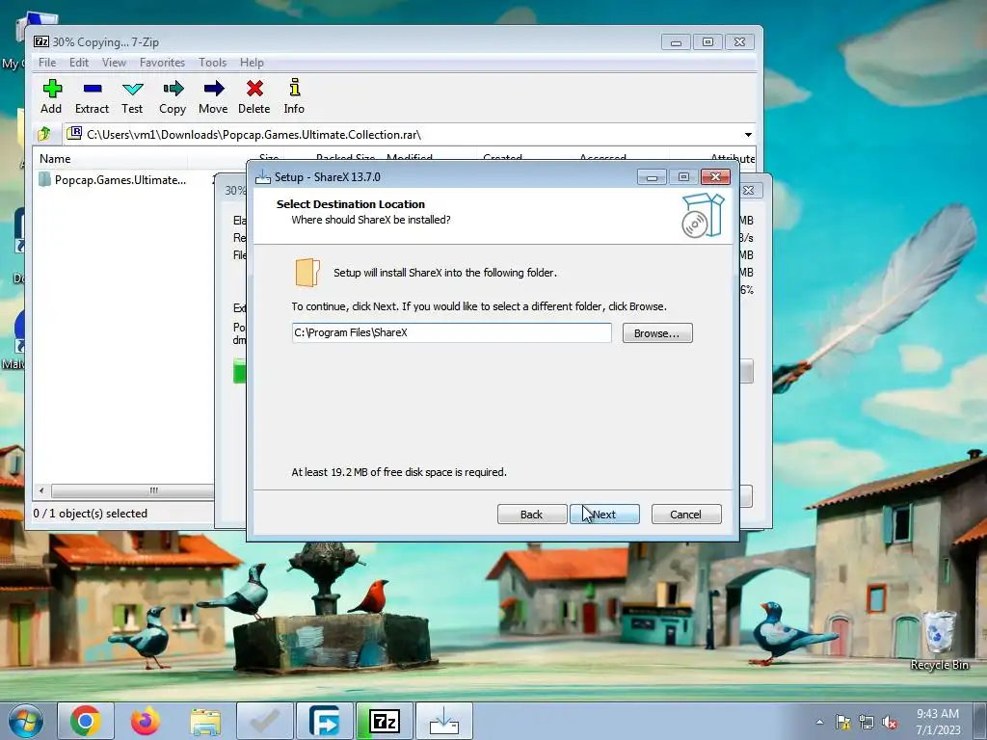Open the Edit menu in 7-Zip
The height and width of the screenshot is (740, 987).
point(79,63)
